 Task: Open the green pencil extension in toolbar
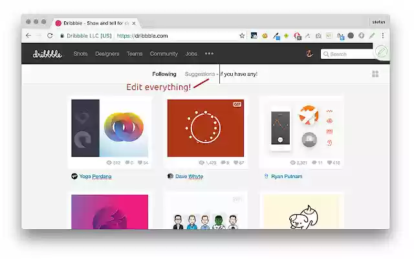click(x=372, y=36)
